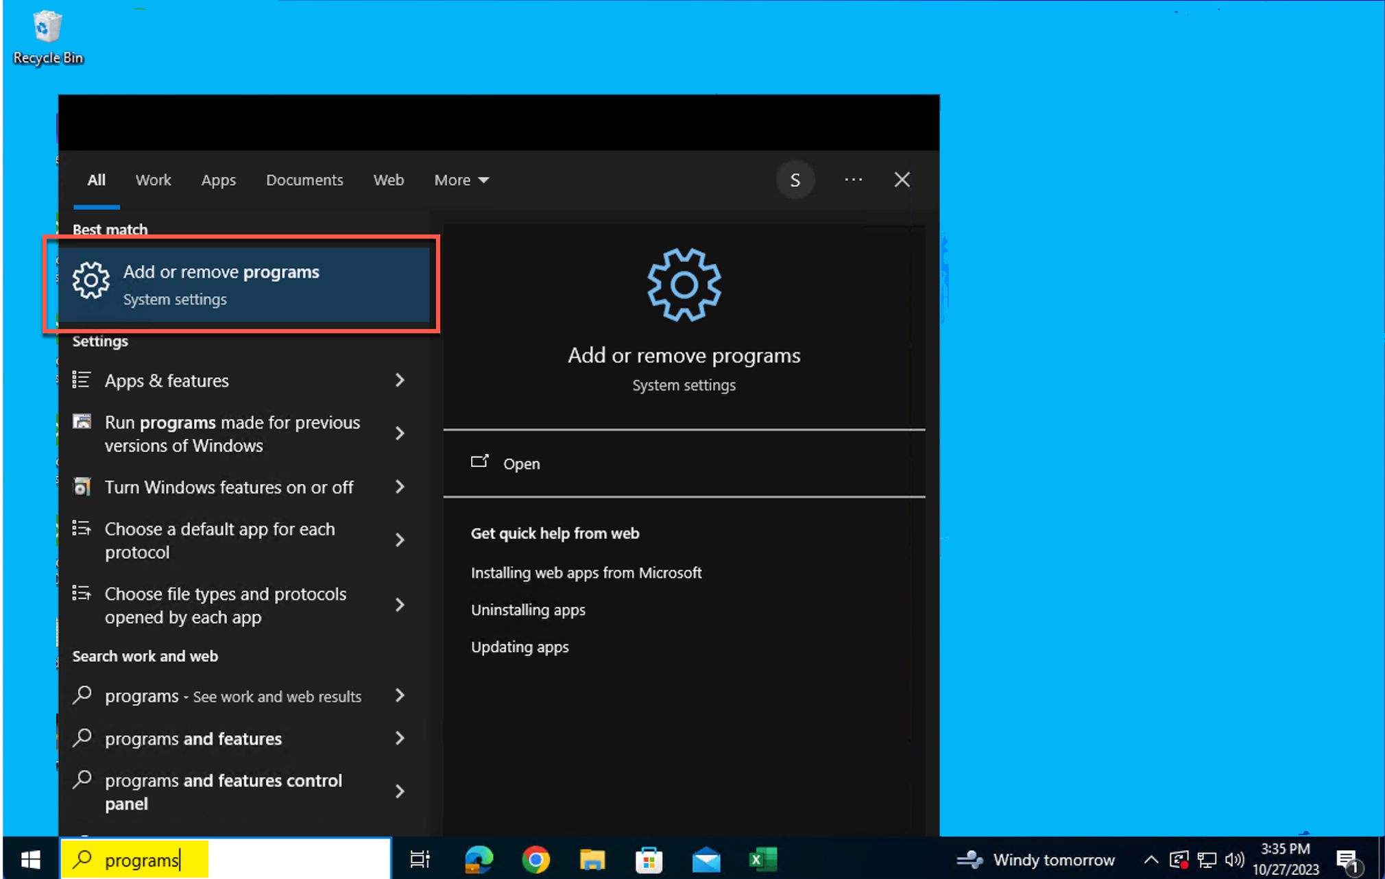Click the Windows Start button

30,859
